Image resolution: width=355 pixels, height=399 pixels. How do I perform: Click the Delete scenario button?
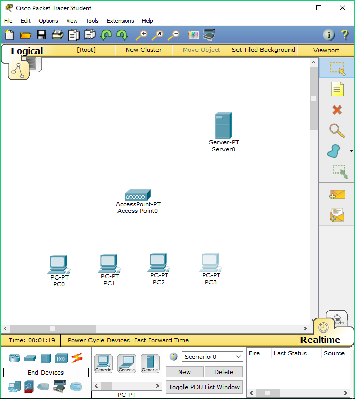click(x=223, y=372)
